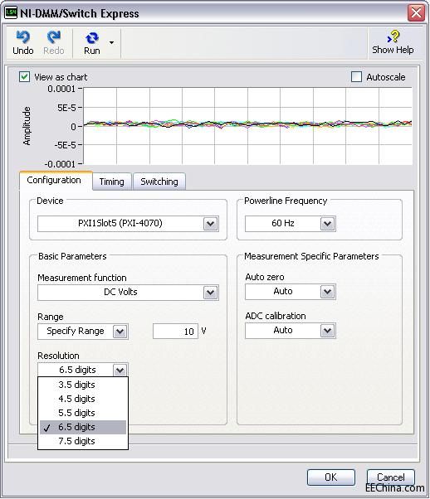This screenshot has height=499, width=430.
Task: Click the range value field showing 10
Action: click(175, 332)
